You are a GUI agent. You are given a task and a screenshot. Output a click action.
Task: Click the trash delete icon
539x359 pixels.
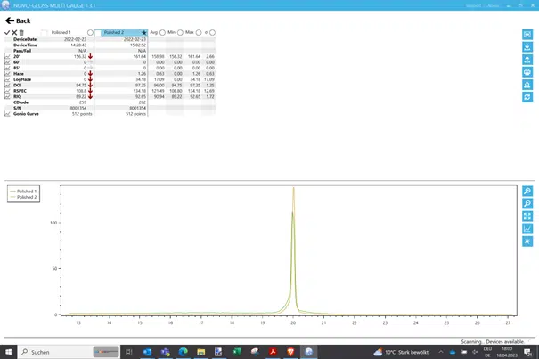[21, 32]
